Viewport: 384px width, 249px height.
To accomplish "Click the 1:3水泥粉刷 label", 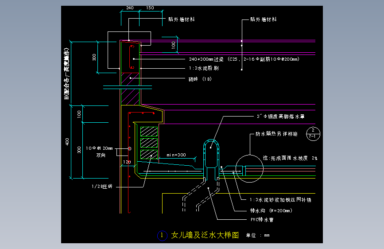I will pyautogui.click(x=204, y=68).
